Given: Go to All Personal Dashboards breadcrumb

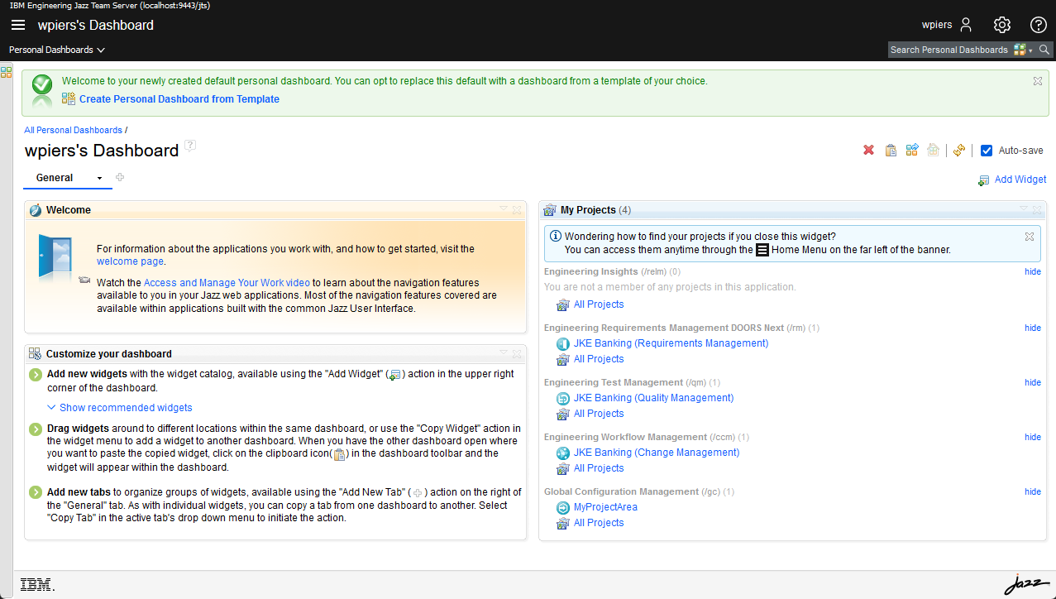Looking at the screenshot, I should tap(73, 130).
